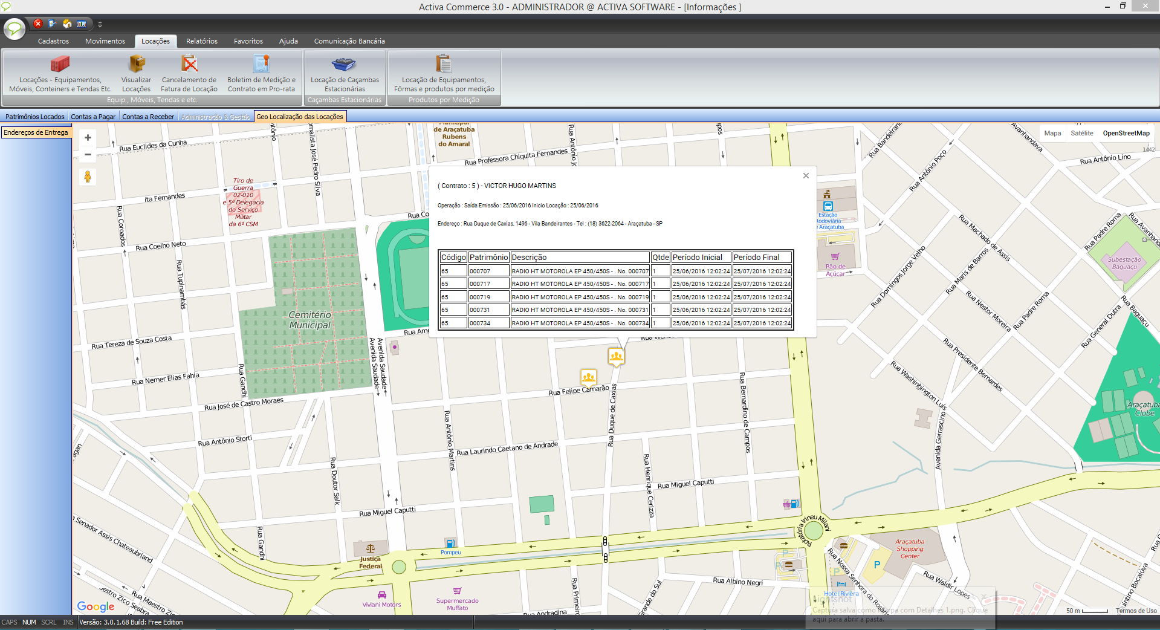
Task: Open Locação de Caçambas Estacionárias
Action: (345, 74)
